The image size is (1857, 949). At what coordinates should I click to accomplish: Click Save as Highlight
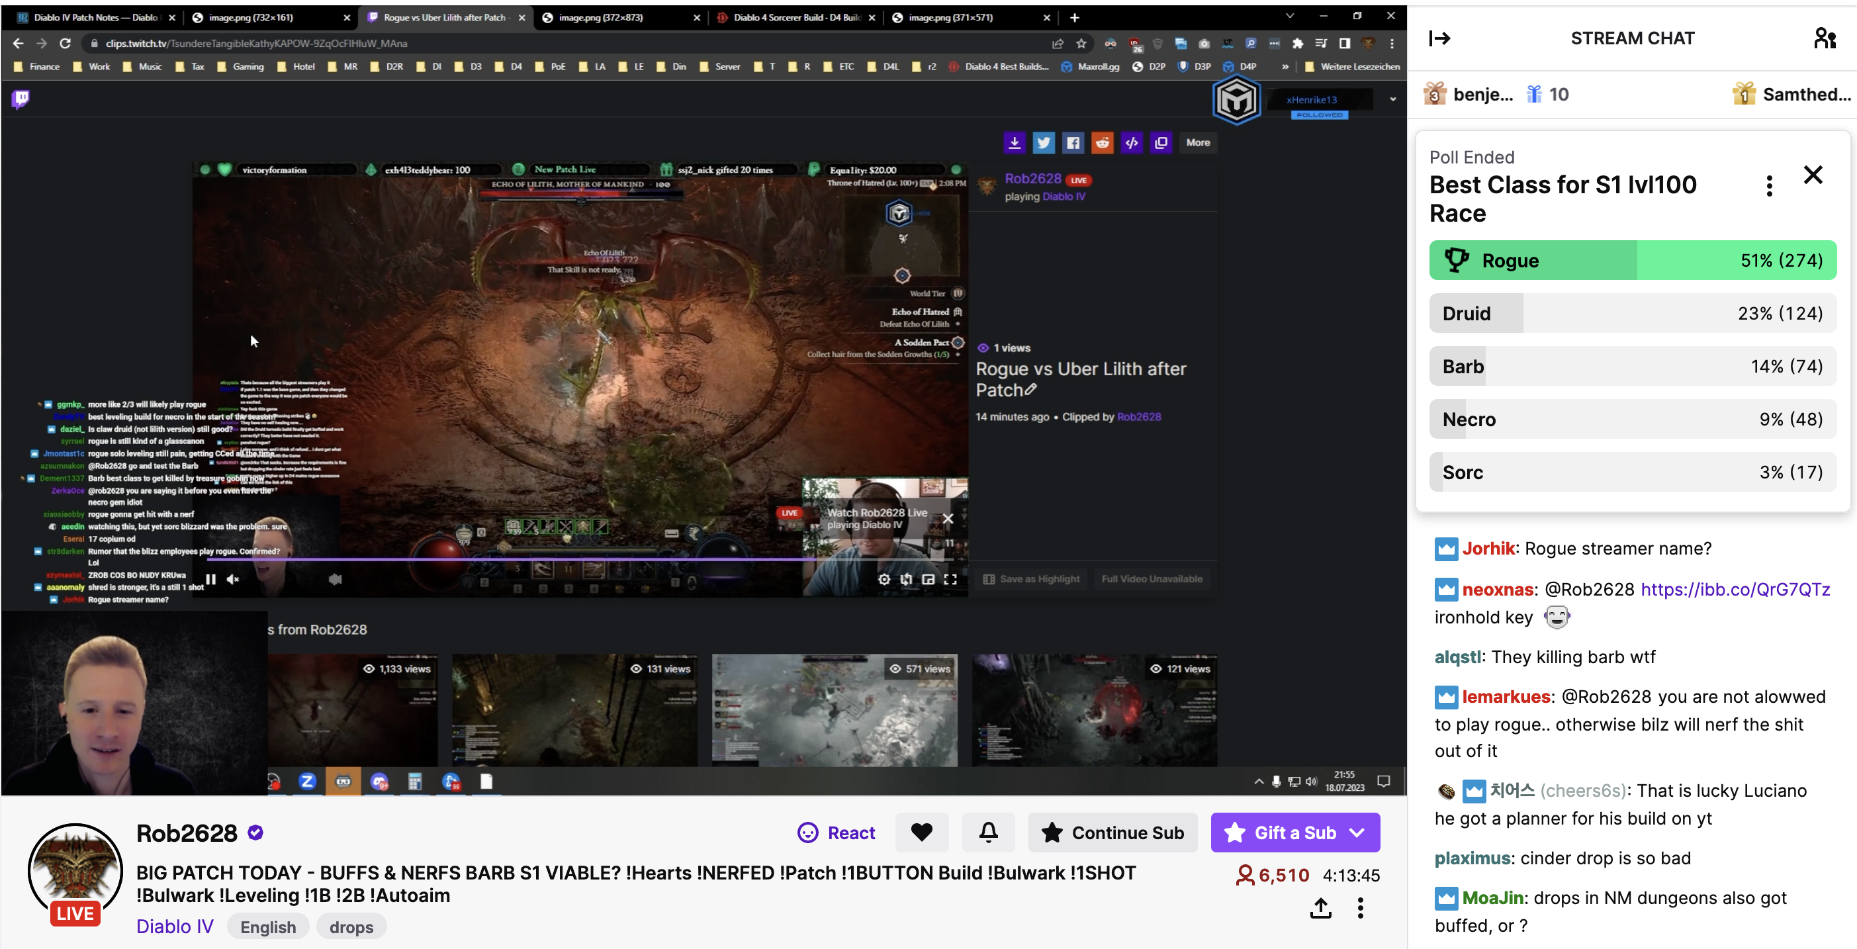(1031, 578)
